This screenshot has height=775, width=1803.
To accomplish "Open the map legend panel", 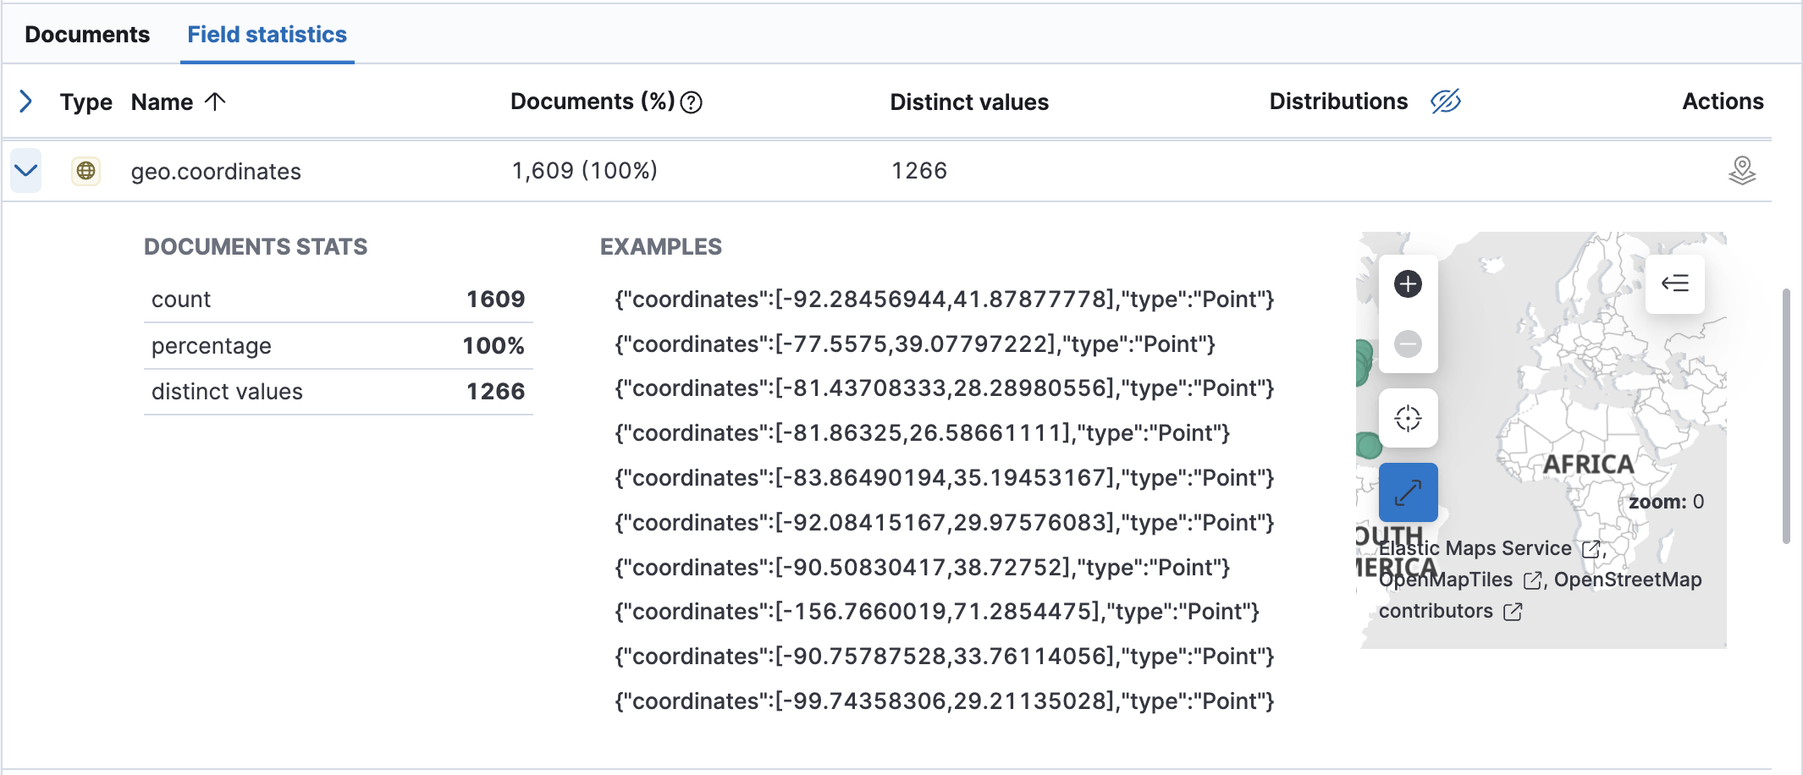I will click(1675, 285).
